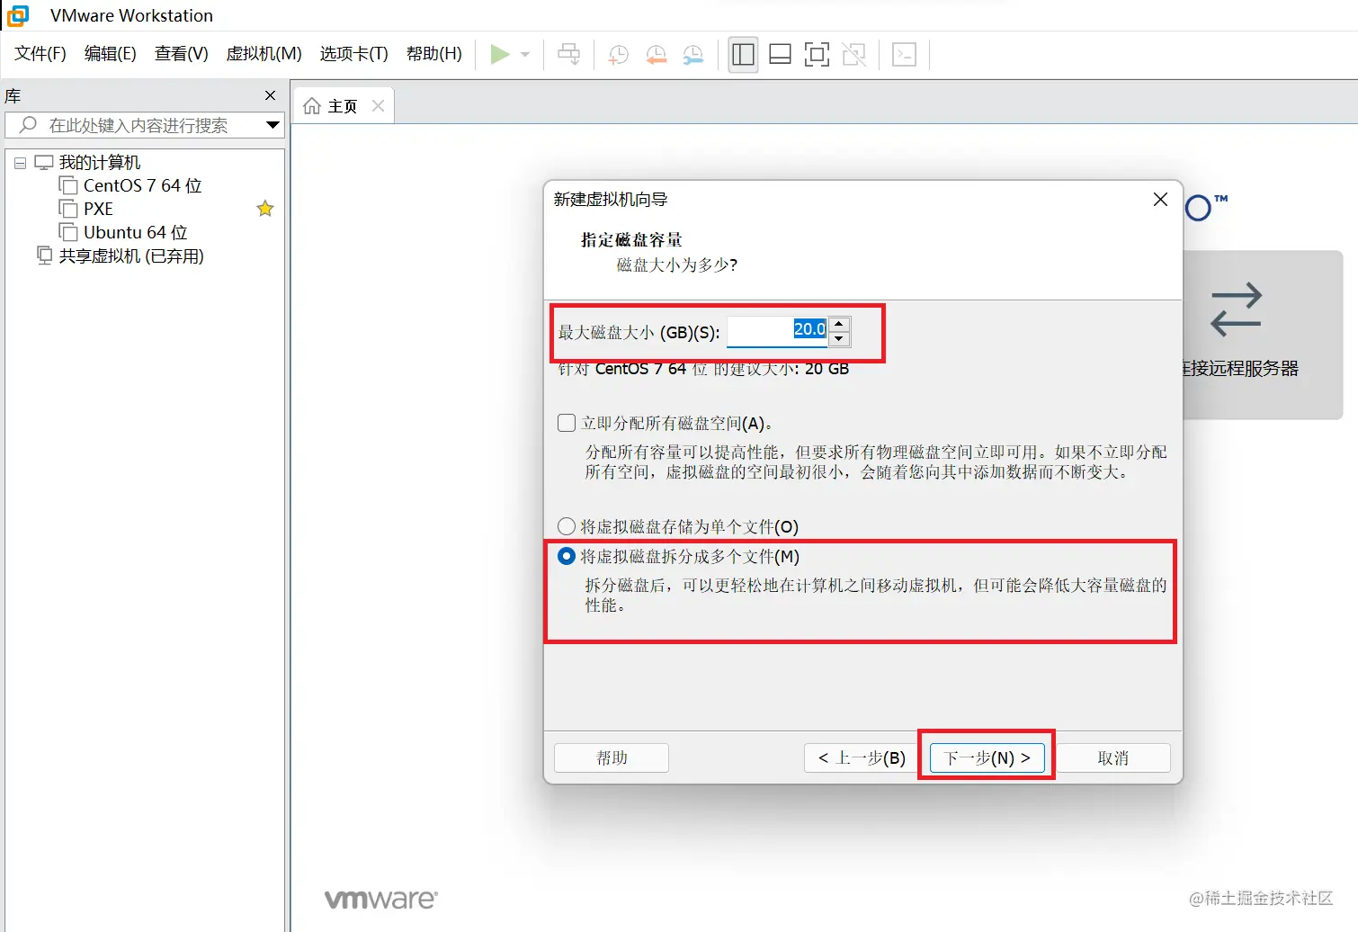Viewport: 1358px width, 932px height.
Task: Open the 文件(F) menu
Action: click(40, 54)
